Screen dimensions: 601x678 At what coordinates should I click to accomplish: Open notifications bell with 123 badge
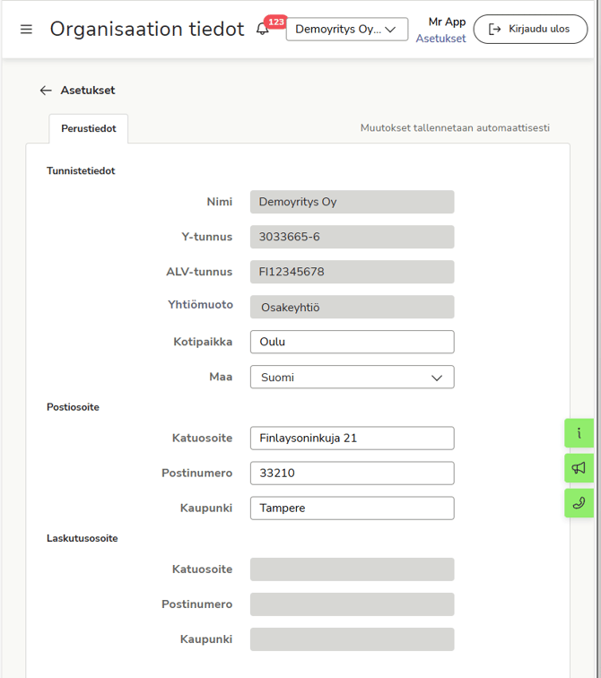coord(263,30)
